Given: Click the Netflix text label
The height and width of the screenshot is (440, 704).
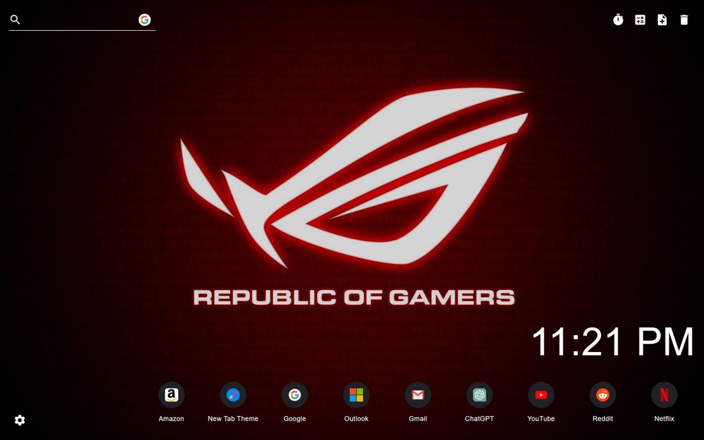Looking at the screenshot, I should [x=664, y=419].
